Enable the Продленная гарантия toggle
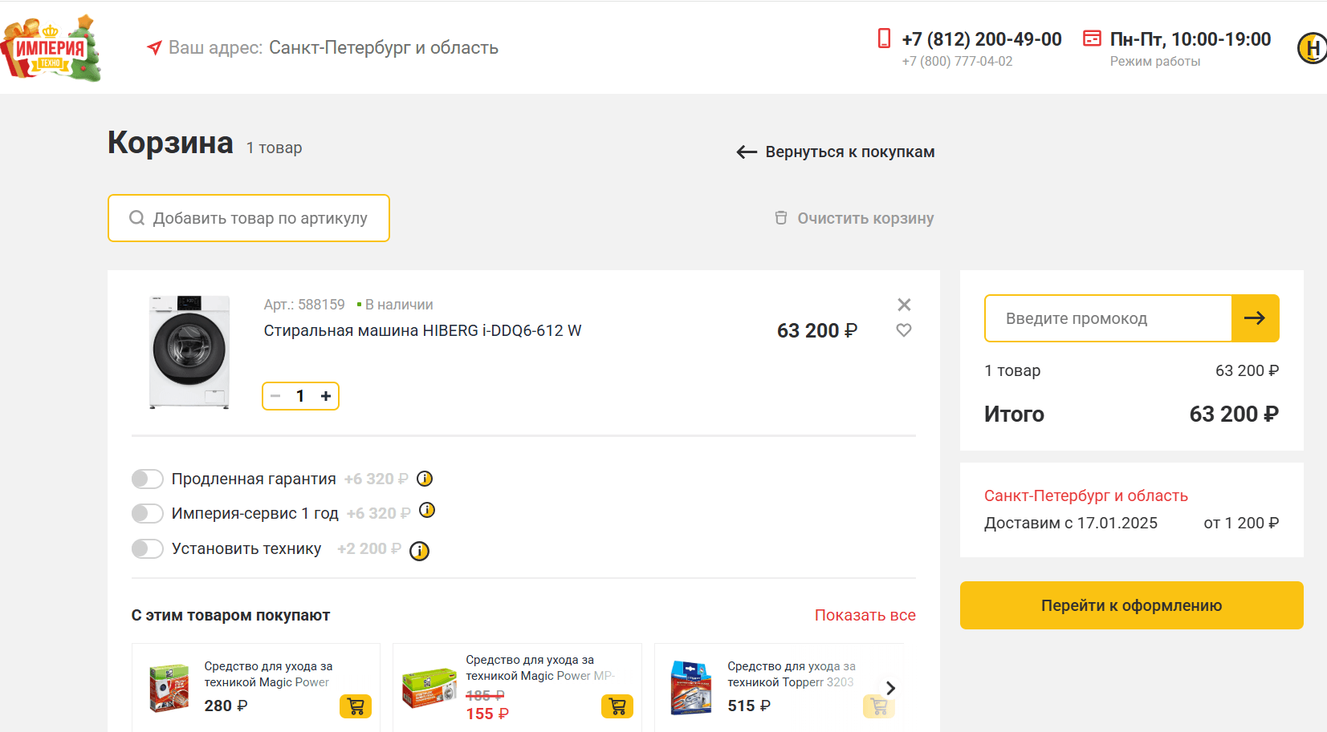This screenshot has height=732, width=1327. coord(148,479)
